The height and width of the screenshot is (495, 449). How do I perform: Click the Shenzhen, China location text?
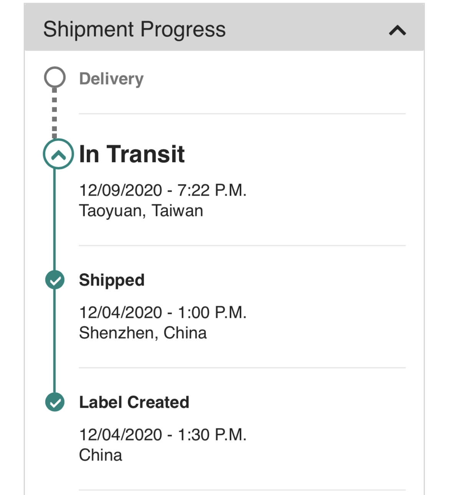pyautogui.click(x=142, y=333)
